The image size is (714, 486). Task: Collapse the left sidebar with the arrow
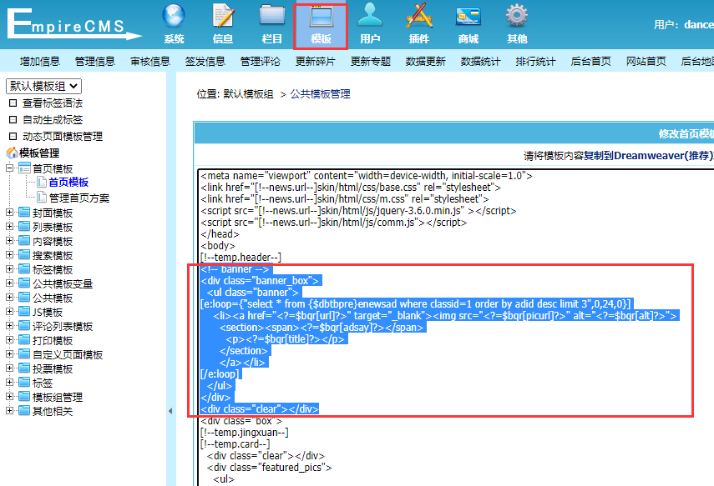[170, 411]
